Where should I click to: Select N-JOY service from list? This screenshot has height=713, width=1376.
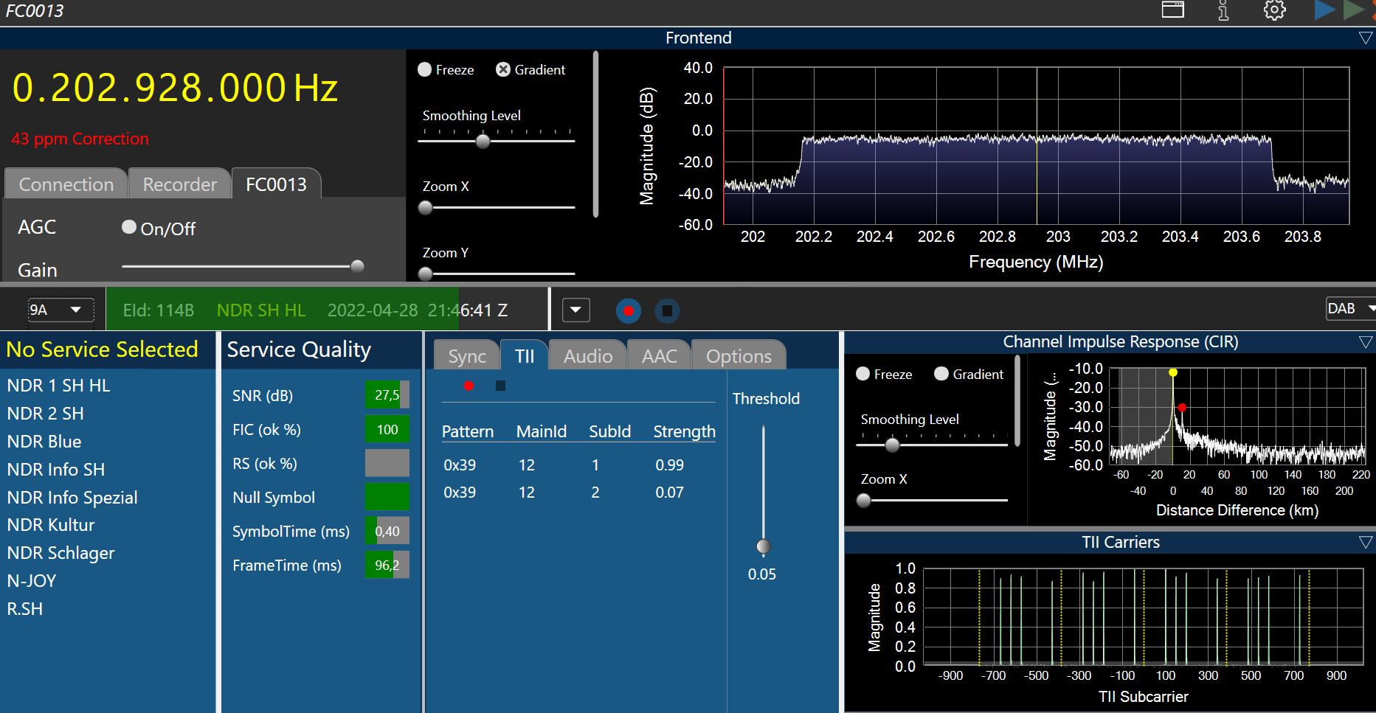pos(32,581)
